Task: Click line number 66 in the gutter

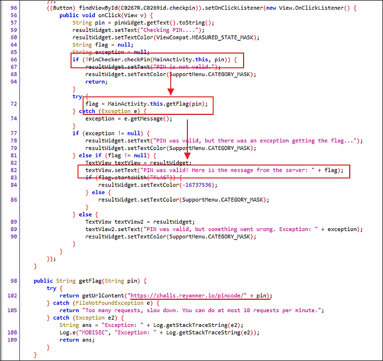Action: 14,60
